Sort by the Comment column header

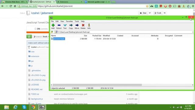[178, 36]
